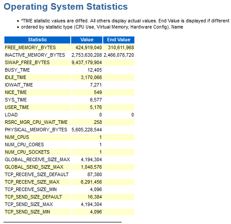Select the BUSY_TIME label
Screen dimensions: 231x224
pyautogui.click(x=17, y=70)
